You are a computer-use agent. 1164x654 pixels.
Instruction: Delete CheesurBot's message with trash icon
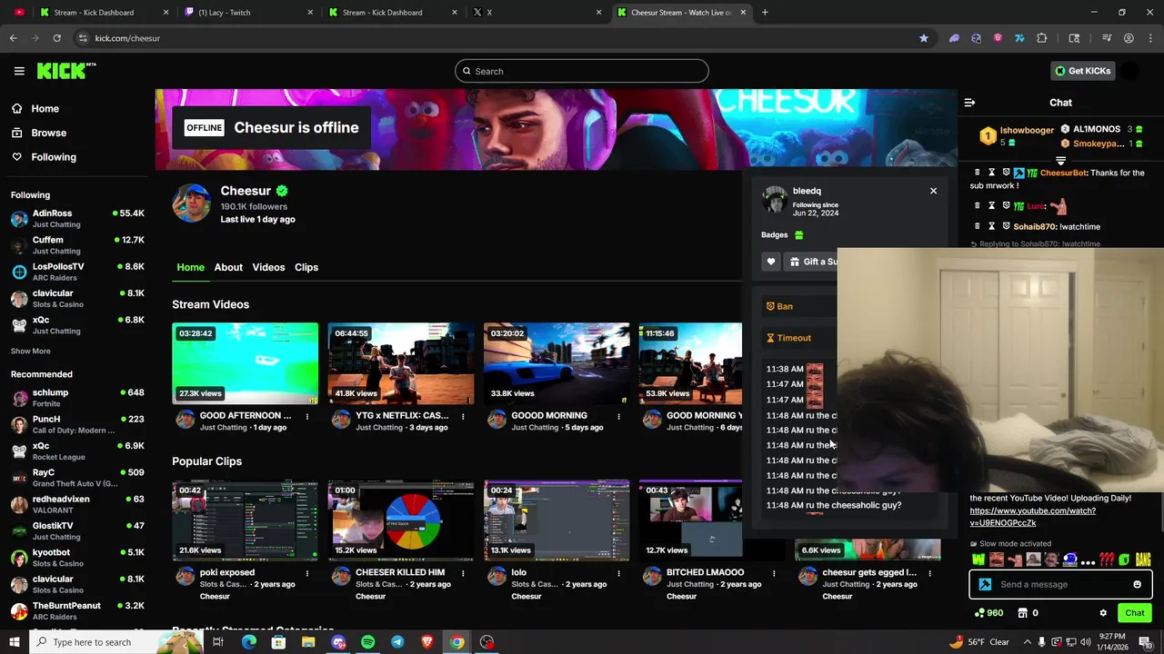point(978,173)
